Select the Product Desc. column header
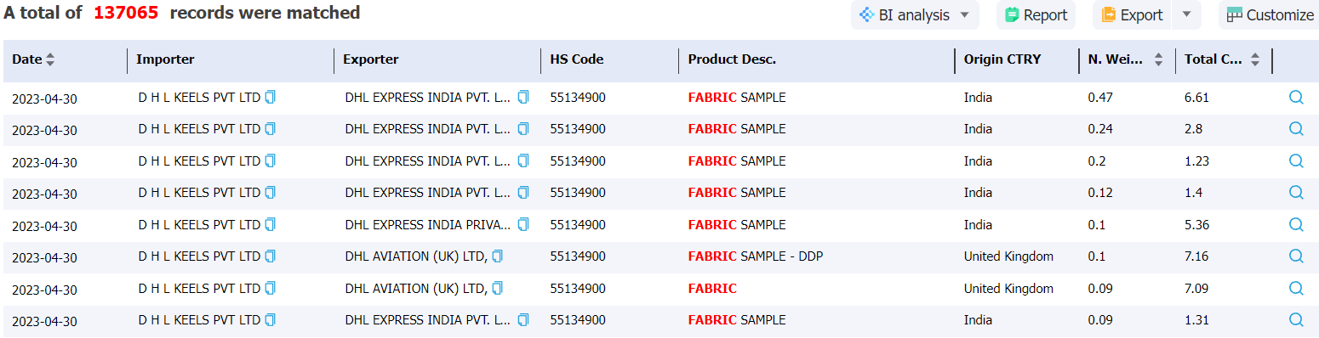The width and height of the screenshot is (1319, 338). pos(732,59)
